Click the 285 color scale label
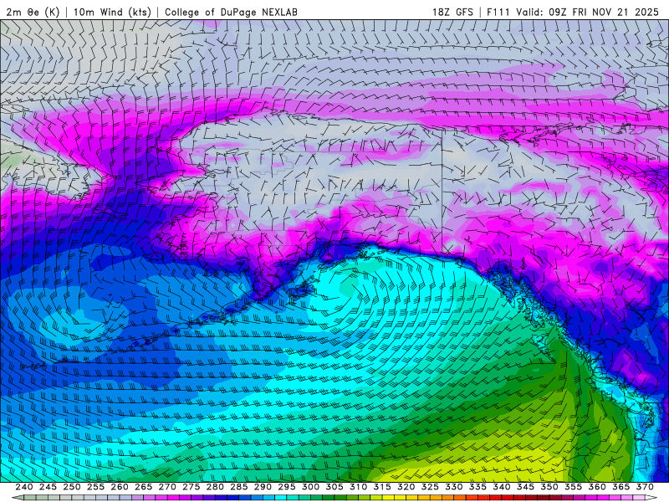The width and height of the screenshot is (669, 502). (x=239, y=487)
